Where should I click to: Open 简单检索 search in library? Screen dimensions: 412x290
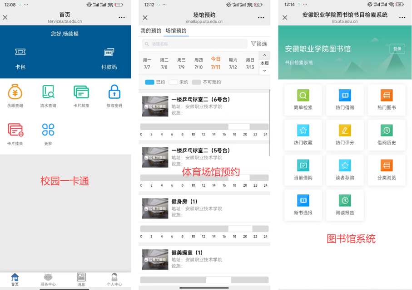coord(303,96)
